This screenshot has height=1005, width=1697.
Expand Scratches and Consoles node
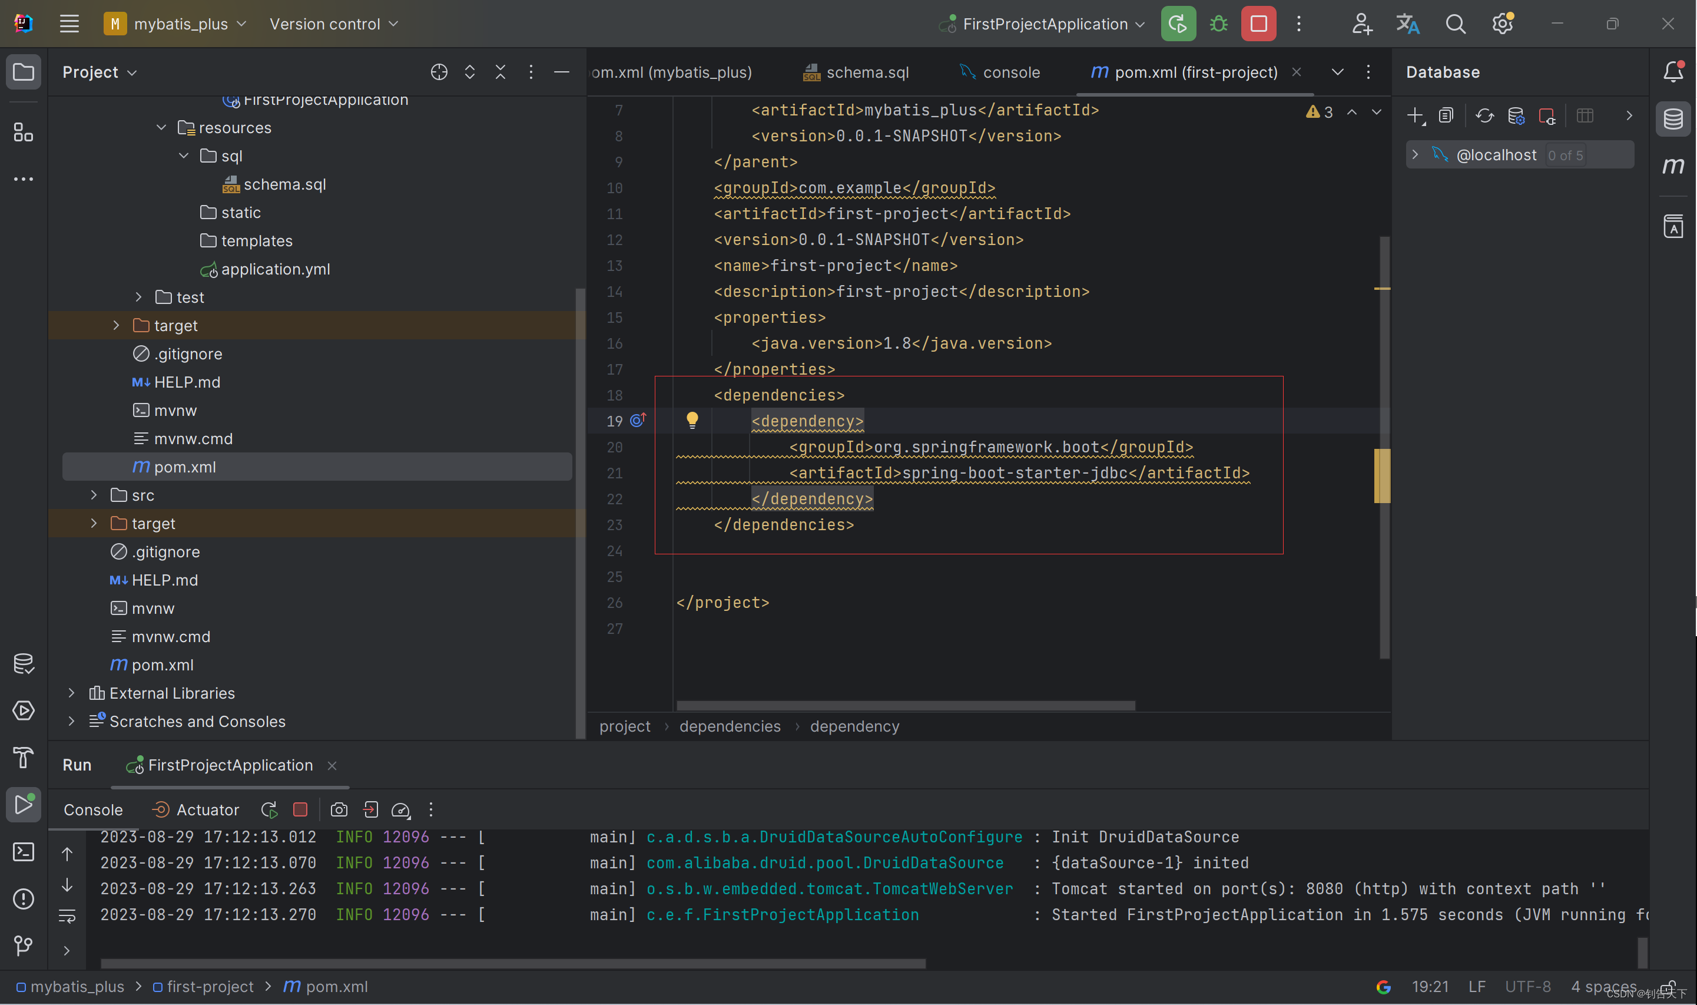(71, 721)
